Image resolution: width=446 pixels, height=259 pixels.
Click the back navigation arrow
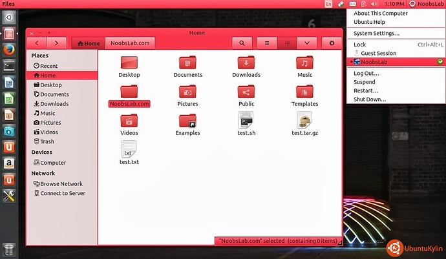(x=37, y=43)
